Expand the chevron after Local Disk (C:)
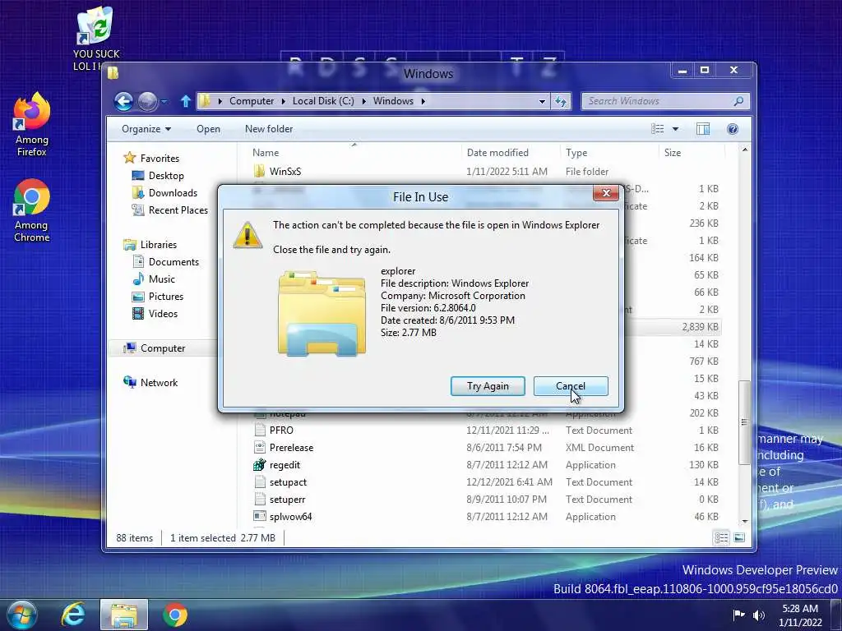Viewport: 842px width, 631px height. [363, 101]
